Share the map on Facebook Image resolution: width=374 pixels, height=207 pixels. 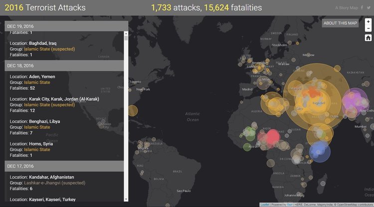[363, 8]
